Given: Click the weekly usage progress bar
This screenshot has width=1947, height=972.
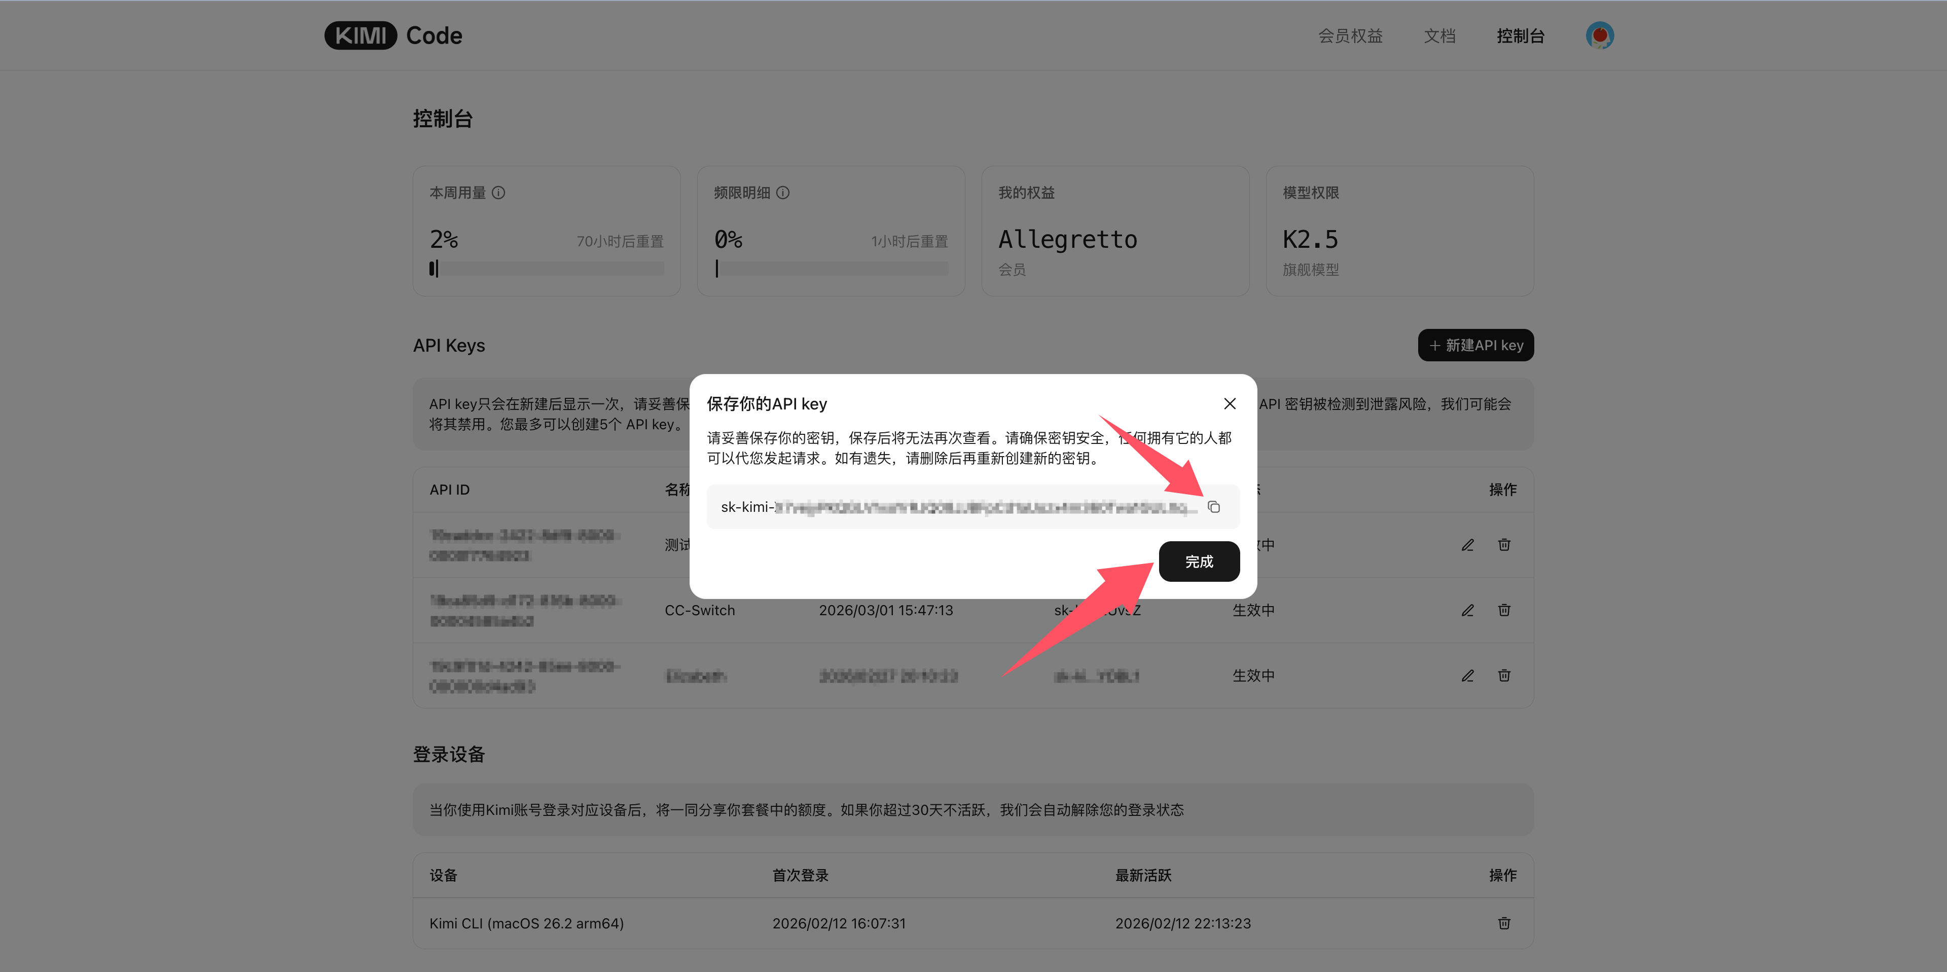Looking at the screenshot, I should (547, 268).
